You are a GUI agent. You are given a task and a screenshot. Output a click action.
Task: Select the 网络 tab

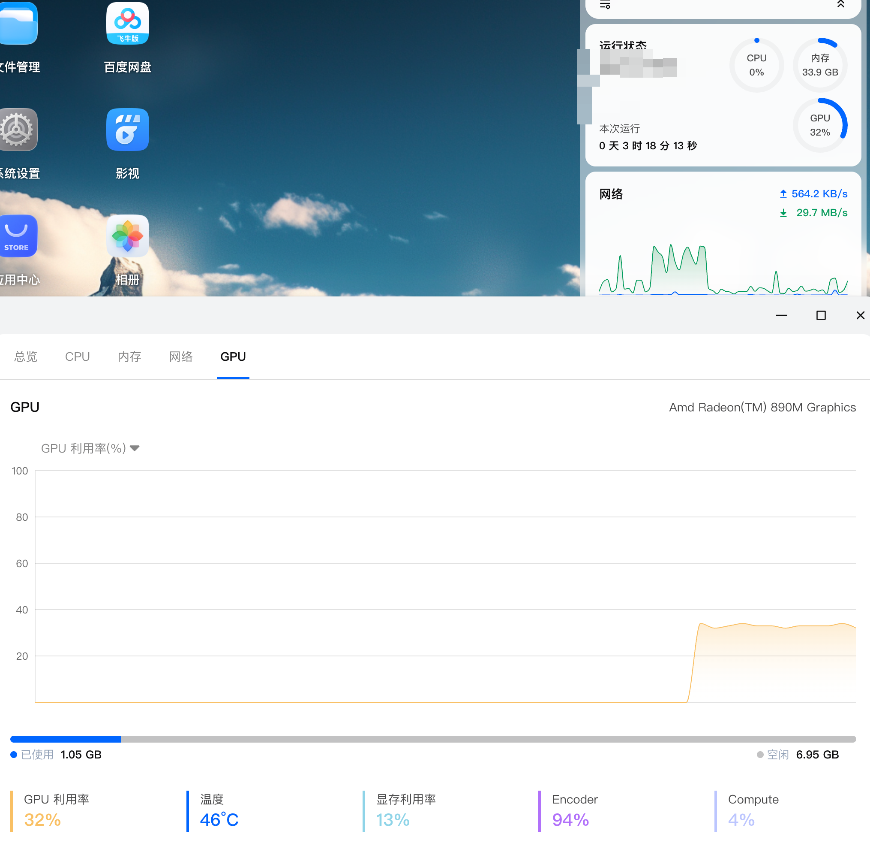point(180,357)
